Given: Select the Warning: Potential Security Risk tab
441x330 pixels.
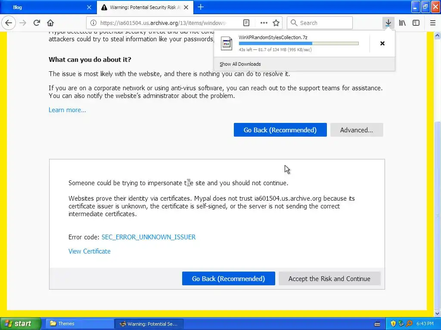Looking at the screenshot, I should click(x=145, y=7).
